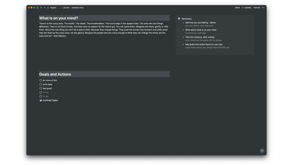Open the three-dot page options menu
Image resolution: width=293 pixels, height=165 pixels.
point(263,8)
